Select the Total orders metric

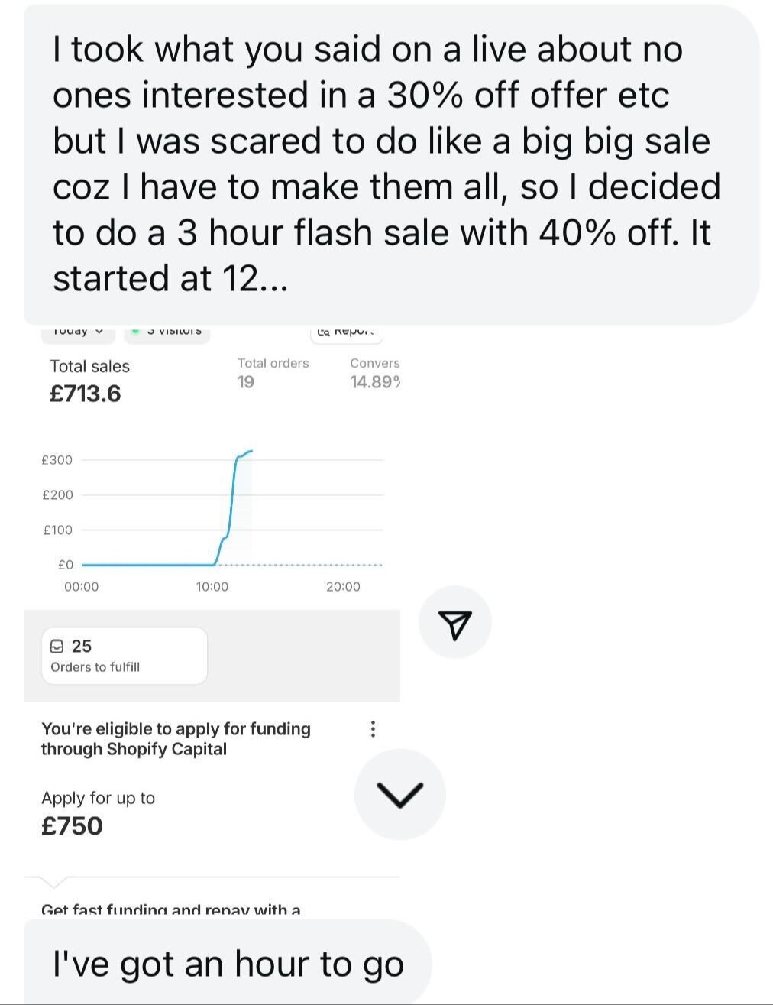click(273, 372)
